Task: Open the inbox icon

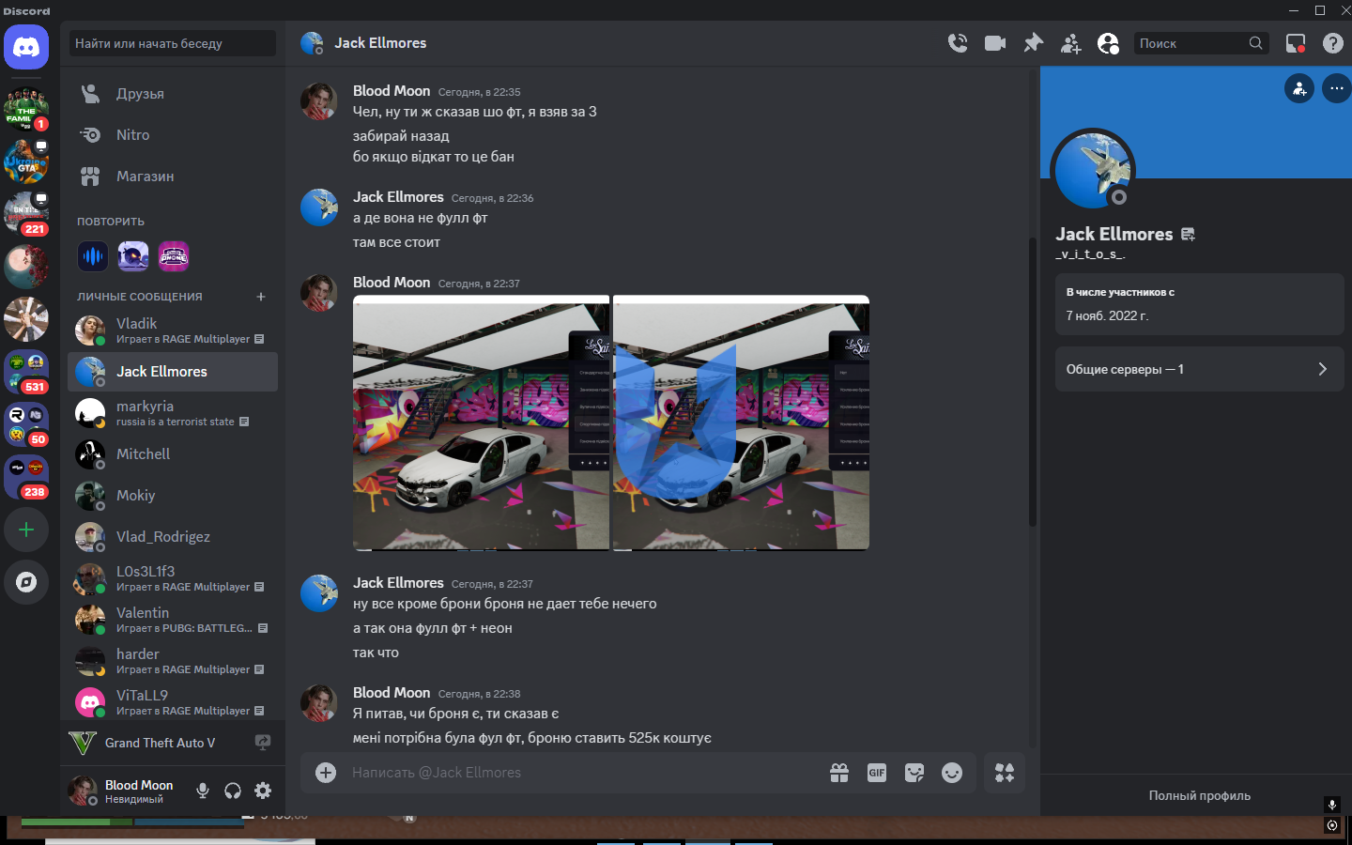Action: point(1296,43)
